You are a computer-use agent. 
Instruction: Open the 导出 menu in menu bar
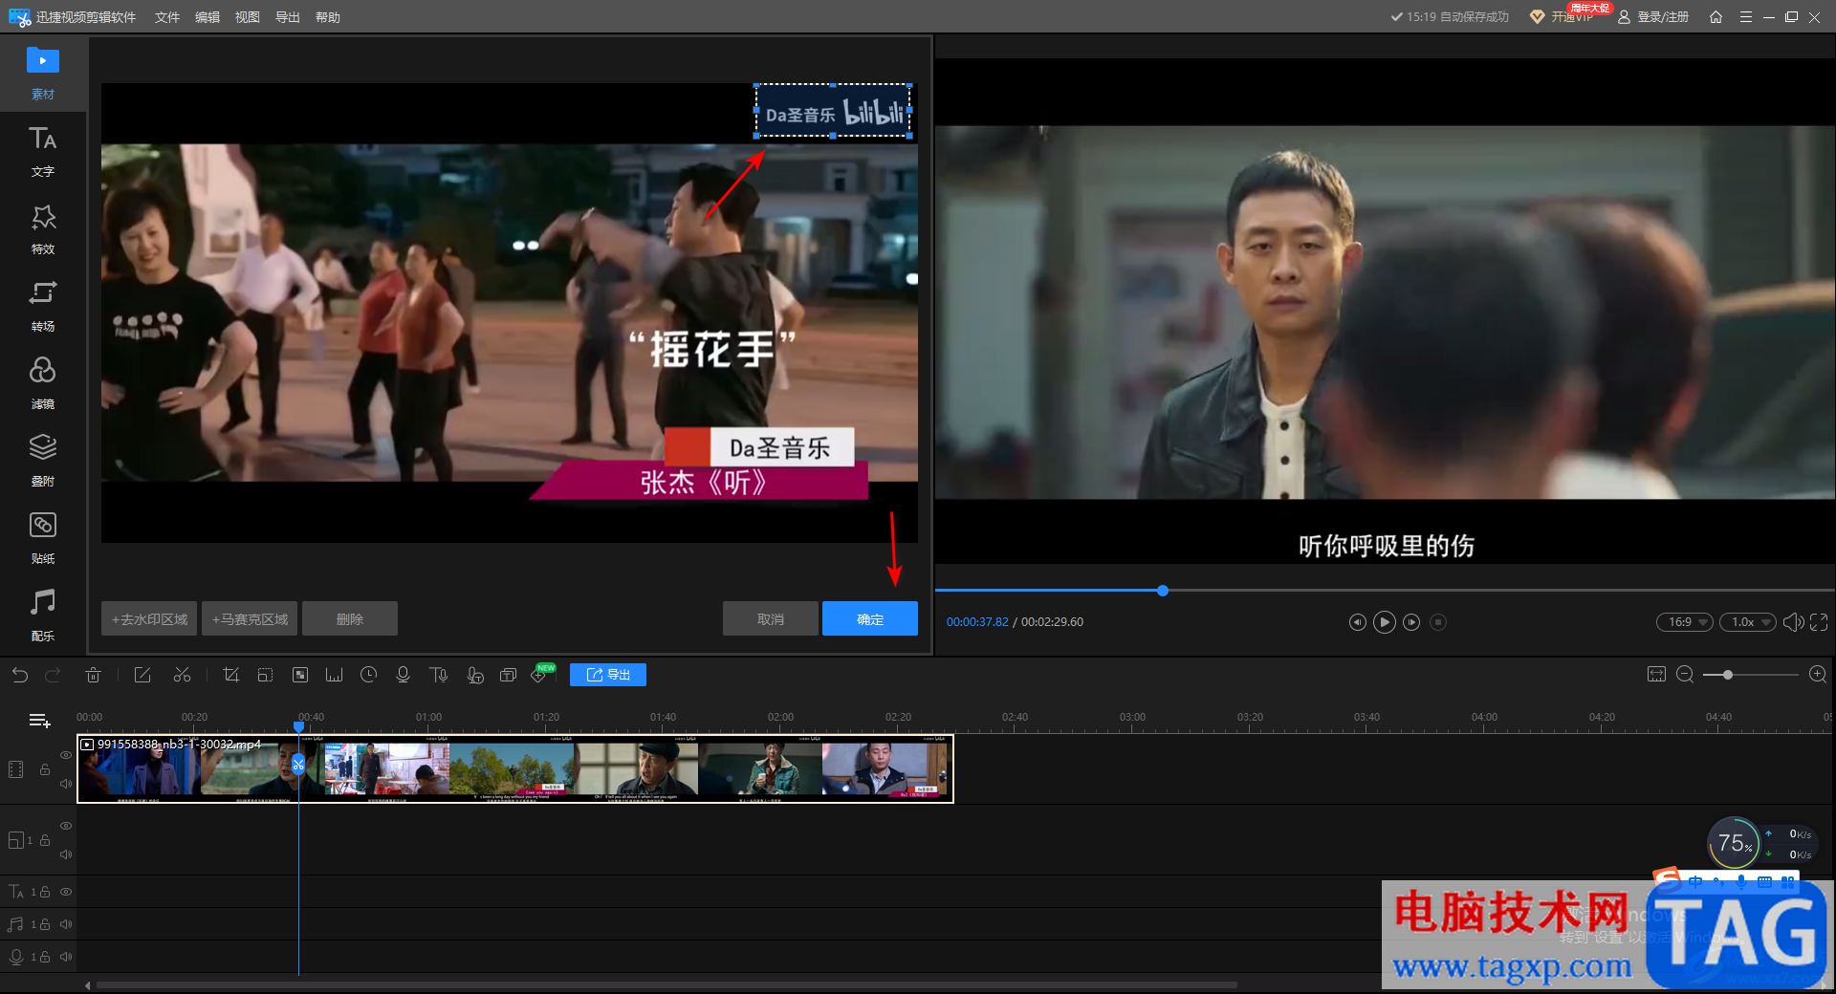point(288,17)
